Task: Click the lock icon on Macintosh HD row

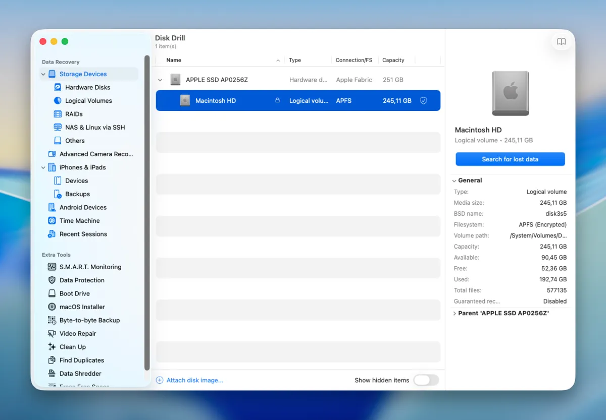Action: point(277,101)
